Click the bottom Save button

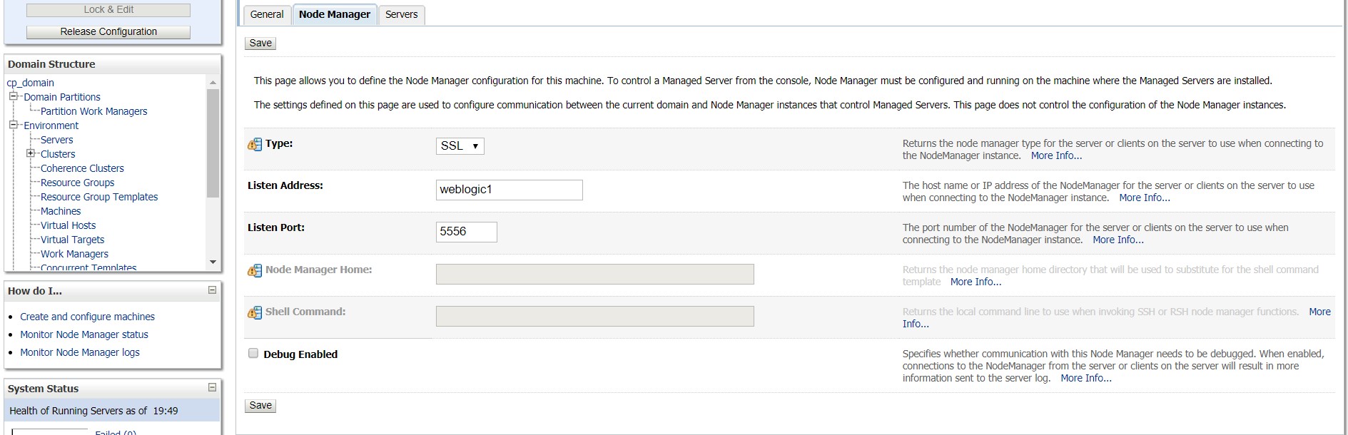260,405
